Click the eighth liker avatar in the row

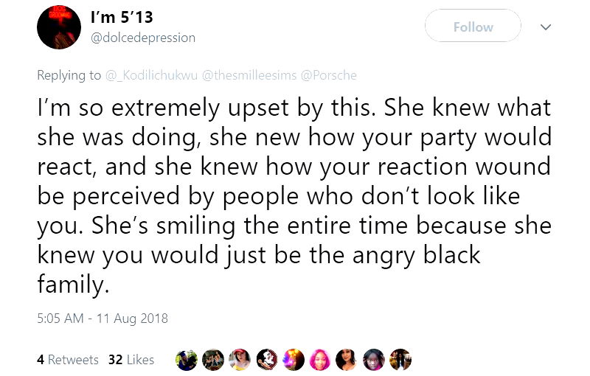tap(373, 359)
